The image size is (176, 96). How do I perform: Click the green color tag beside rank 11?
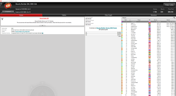point(122,37)
